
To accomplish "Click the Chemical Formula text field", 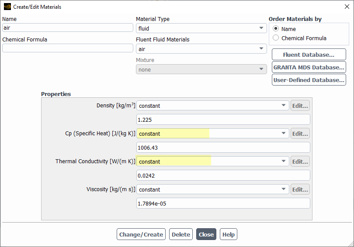I will [x=68, y=48].
